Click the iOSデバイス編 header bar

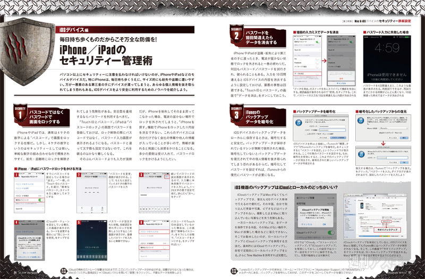pyautogui.click(x=125, y=30)
